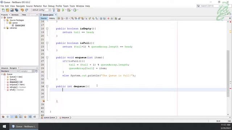Expand the Libraries node in Projects tree

5,28
